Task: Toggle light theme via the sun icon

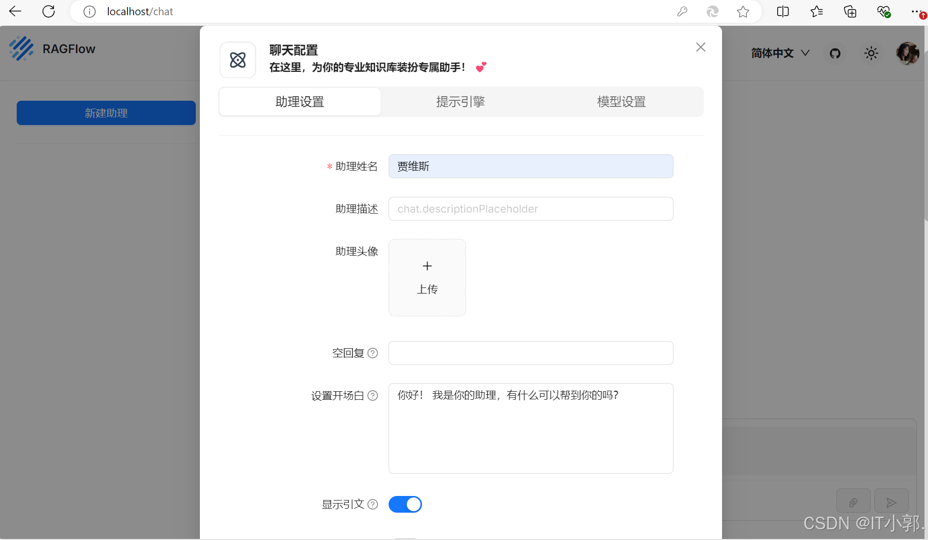Action: [x=871, y=53]
